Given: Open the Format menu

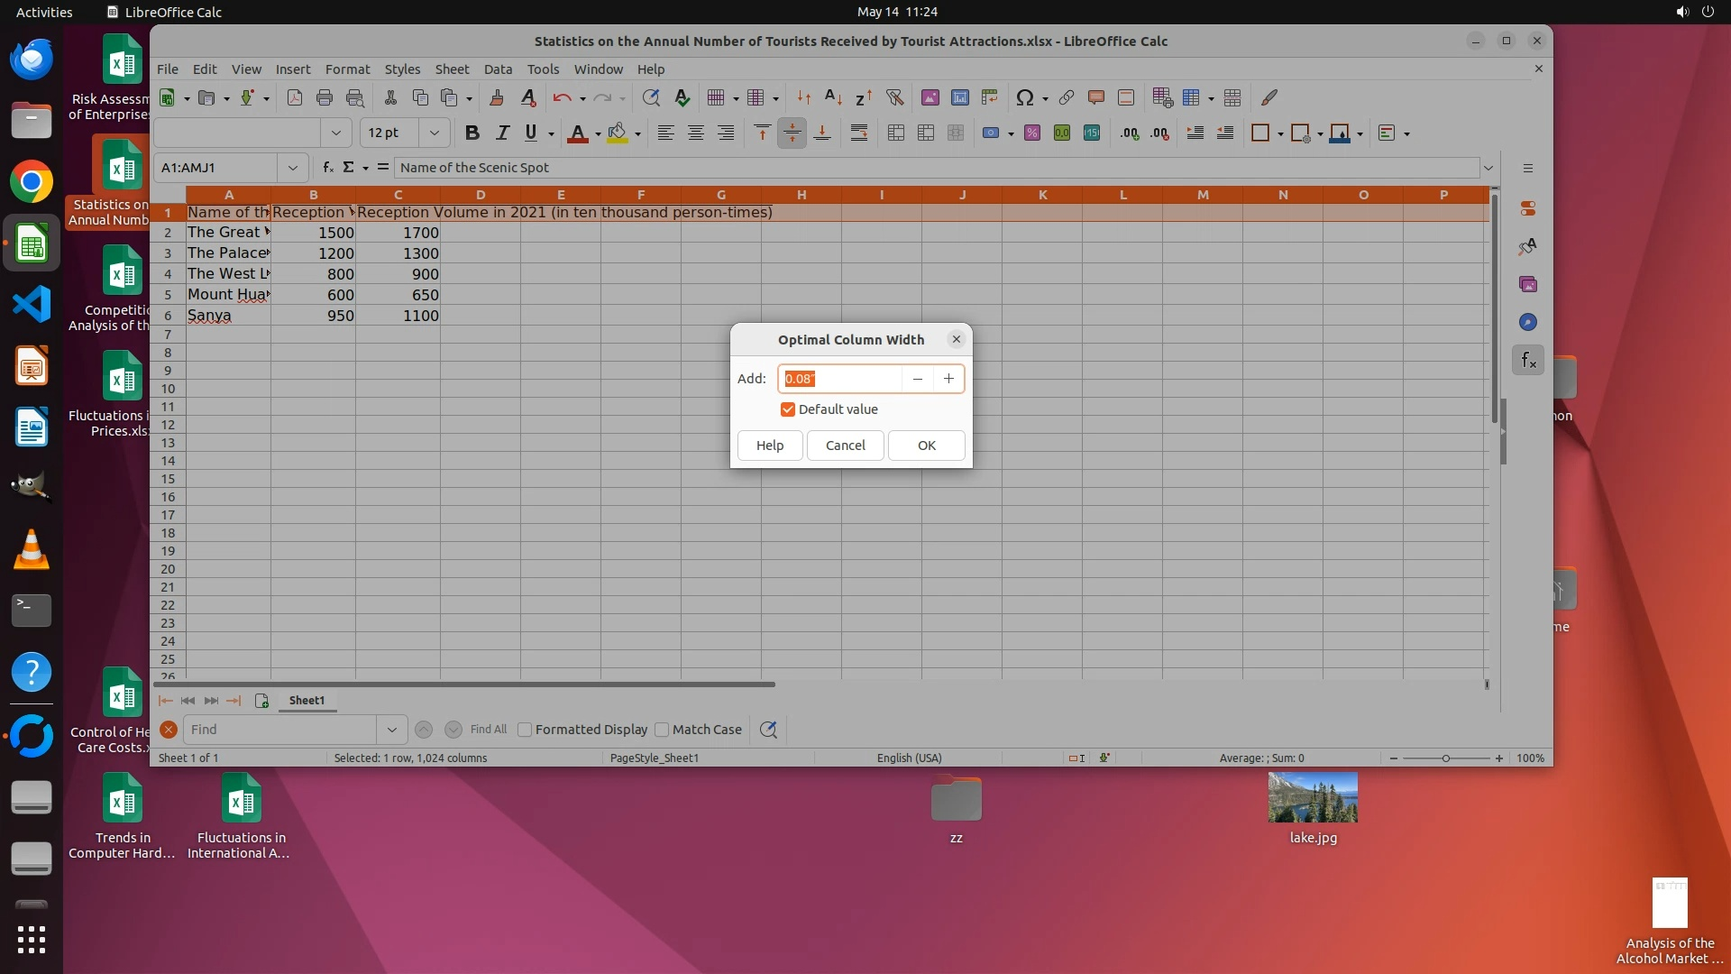Looking at the screenshot, I should point(347,69).
